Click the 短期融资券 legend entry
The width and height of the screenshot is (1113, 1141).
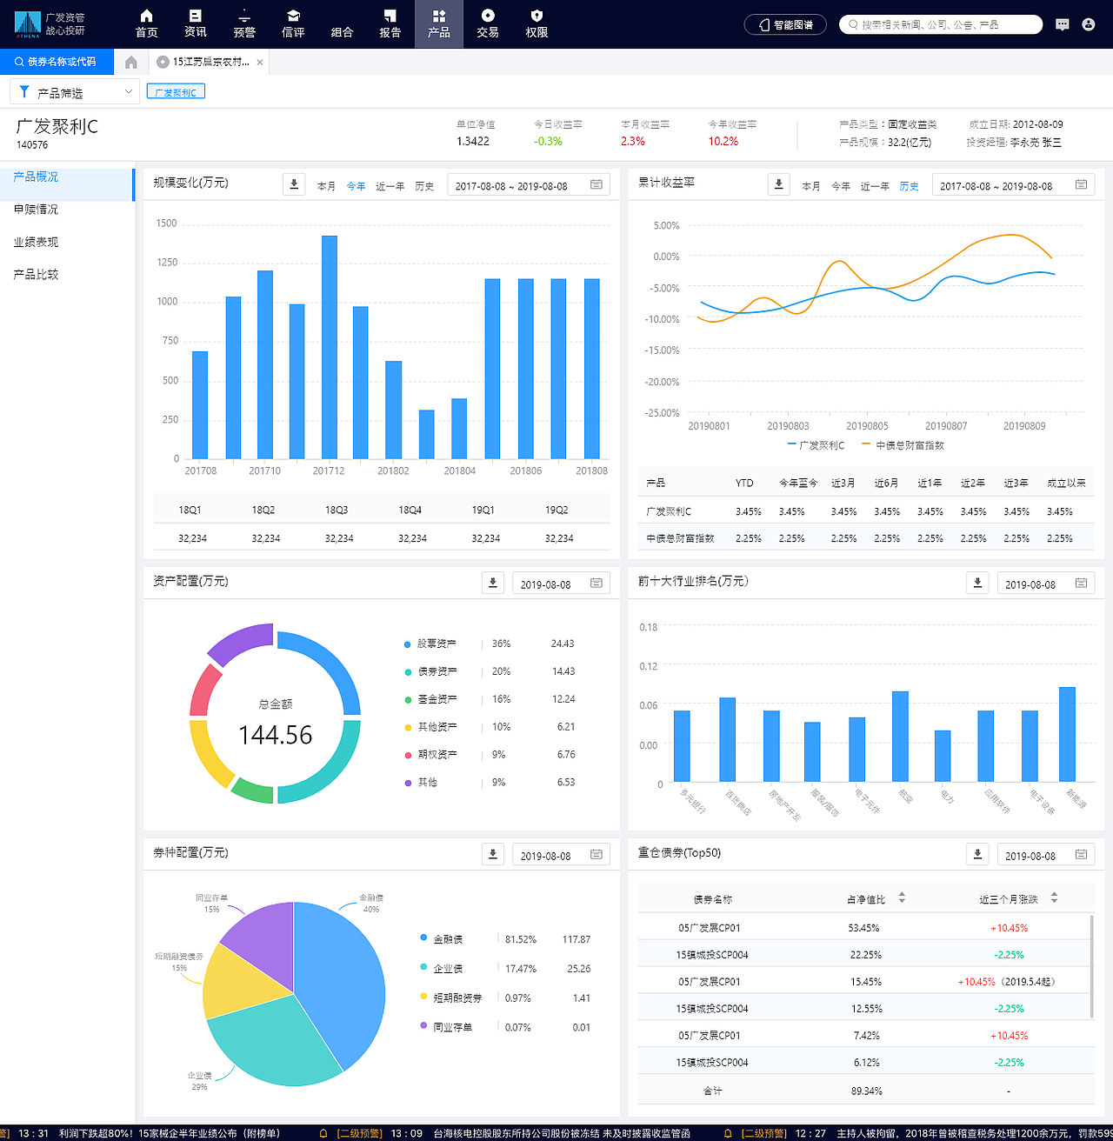point(451,998)
